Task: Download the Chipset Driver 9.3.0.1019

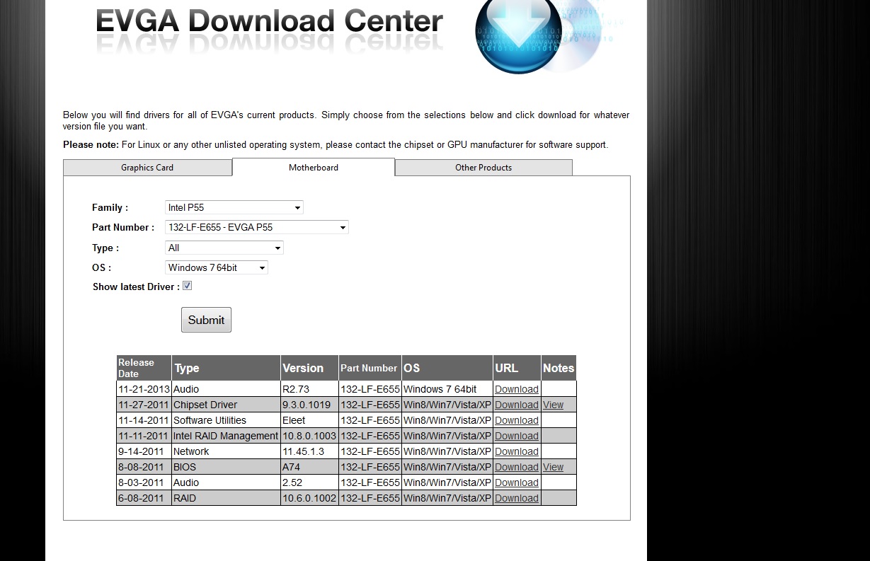Action: [x=517, y=405]
